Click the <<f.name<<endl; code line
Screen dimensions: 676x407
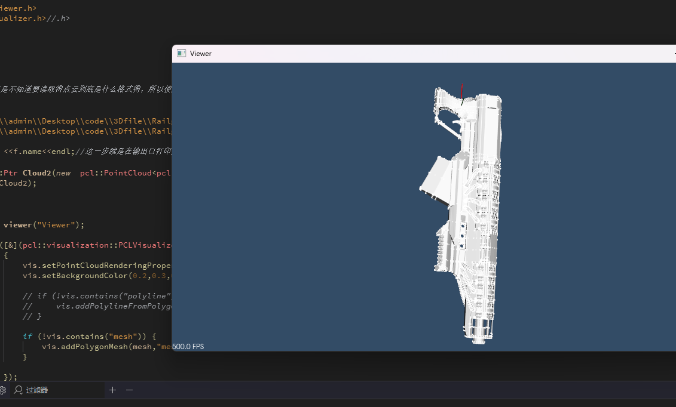(x=87, y=152)
